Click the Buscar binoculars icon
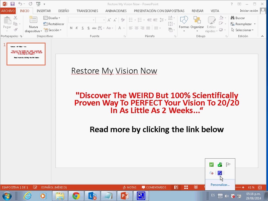This screenshot has width=268, height=201. coord(233,18)
